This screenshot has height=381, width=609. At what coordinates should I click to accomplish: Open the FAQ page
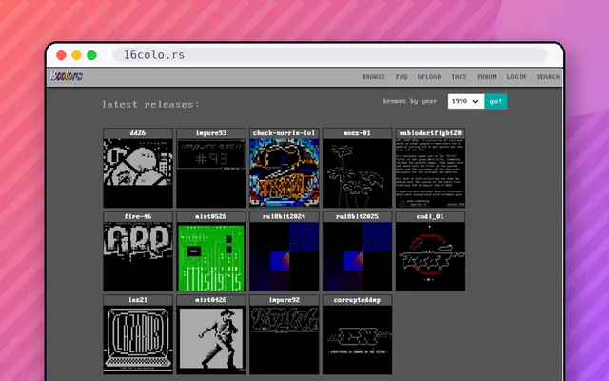pos(402,77)
